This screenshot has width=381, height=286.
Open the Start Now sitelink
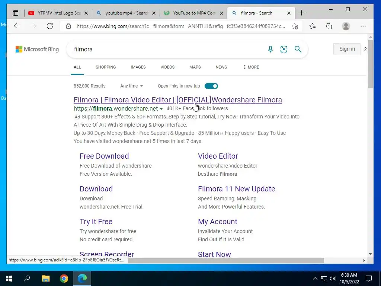coord(214,254)
